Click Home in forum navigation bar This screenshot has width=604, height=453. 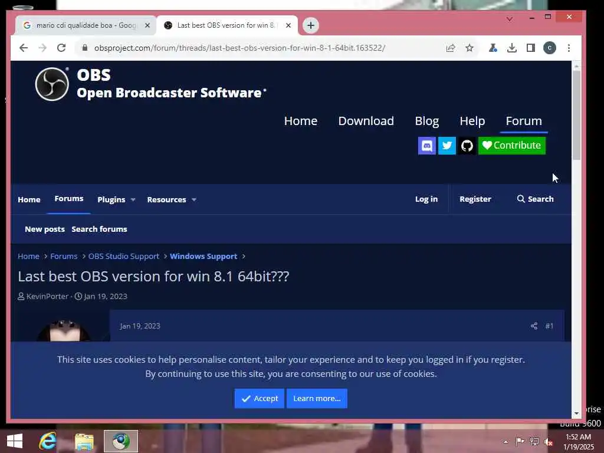29,199
